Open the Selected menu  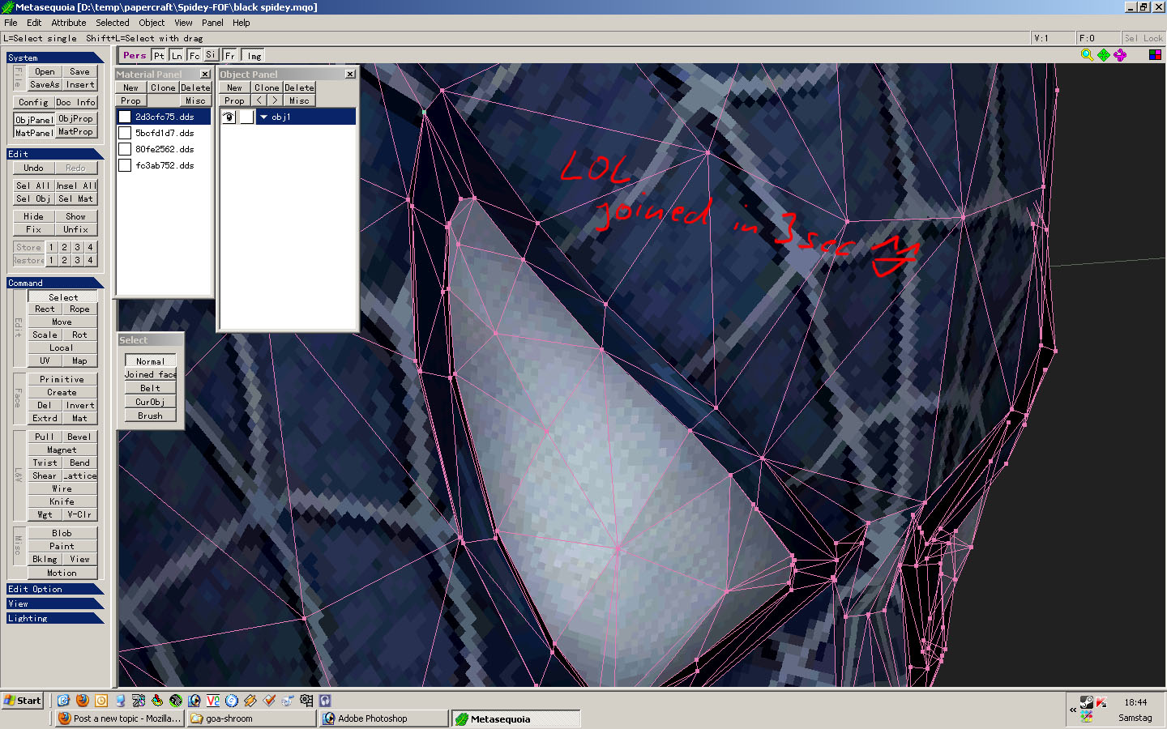coord(113,23)
